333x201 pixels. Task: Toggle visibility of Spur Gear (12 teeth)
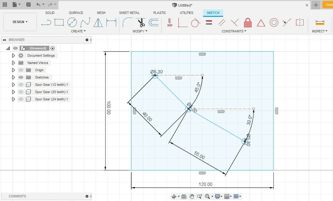coord(21,84)
